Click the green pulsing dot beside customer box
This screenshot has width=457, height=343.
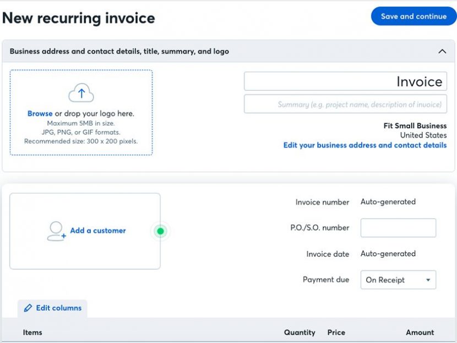tap(160, 231)
